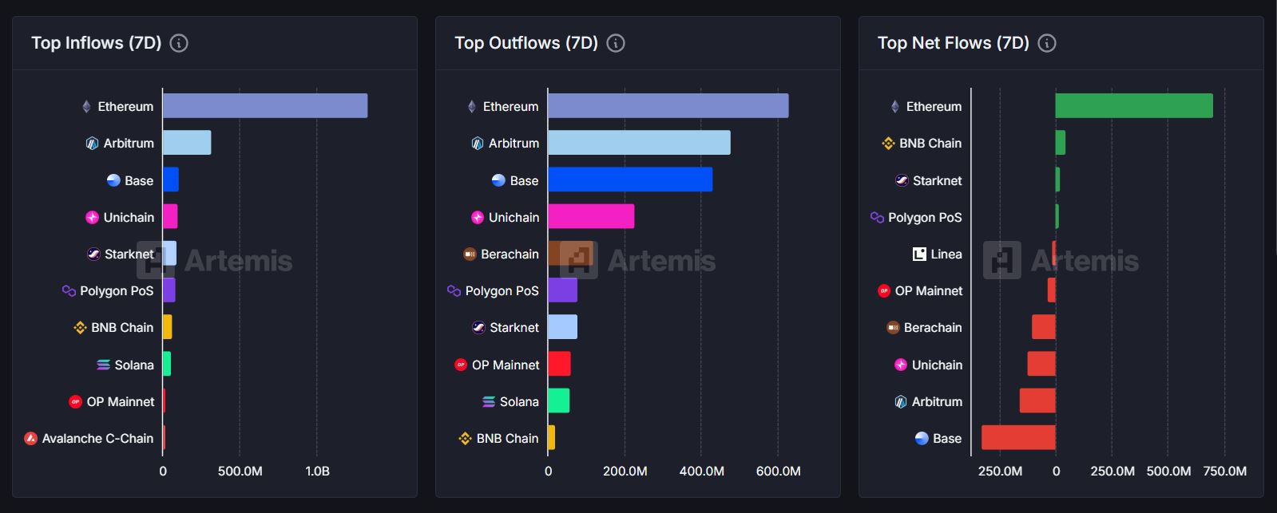Image resolution: width=1277 pixels, height=513 pixels.
Task: Click the Unichain logo in Top Outflows
Action: [x=478, y=217]
